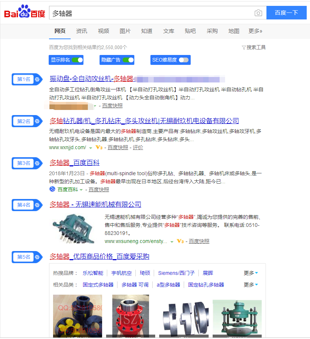Click the www.wxnjjd.com/ URL
The image size is (310, 339).
click(68, 147)
